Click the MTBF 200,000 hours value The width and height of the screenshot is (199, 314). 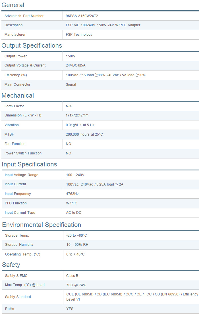tap(84, 134)
